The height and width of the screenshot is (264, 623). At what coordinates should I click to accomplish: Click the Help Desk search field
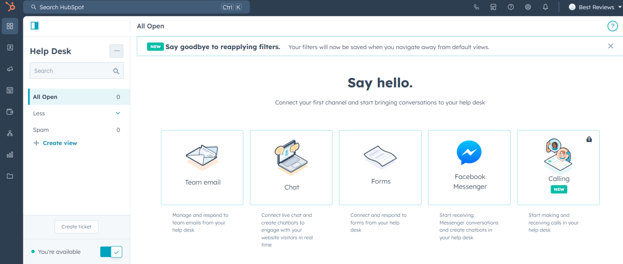point(76,70)
